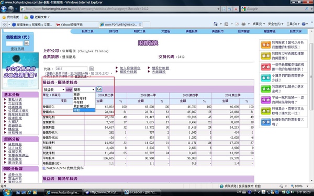Switch to the http://www.ptt.cc taskbar window
Viewport: 314px width, 196px height.
[103, 192]
